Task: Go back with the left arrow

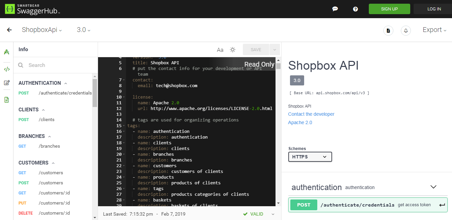Action: click(x=9, y=30)
